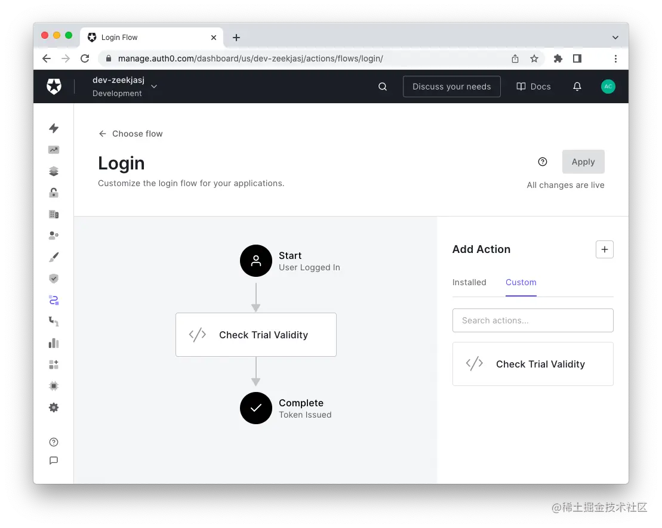This screenshot has width=662, height=528.
Task: Open the Monitoring bar chart icon
Action: point(54,343)
